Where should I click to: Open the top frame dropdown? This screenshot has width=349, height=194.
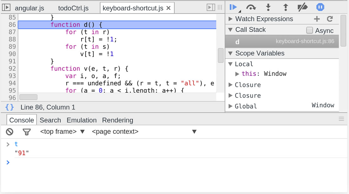pyautogui.click(x=63, y=132)
